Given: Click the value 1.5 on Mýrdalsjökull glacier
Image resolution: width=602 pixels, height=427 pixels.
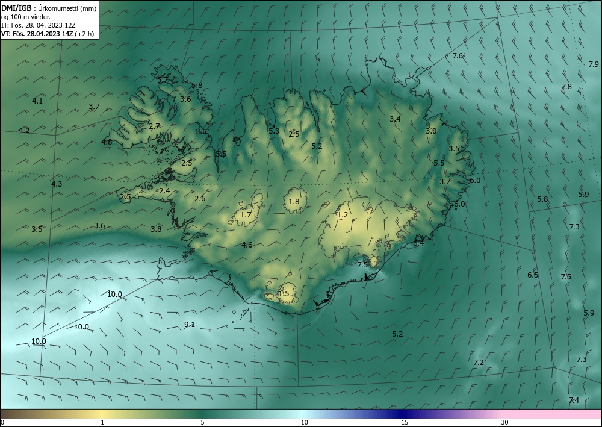Looking at the screenshot, I should [284, 294].
